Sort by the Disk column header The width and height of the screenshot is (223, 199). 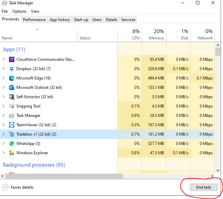178,35
